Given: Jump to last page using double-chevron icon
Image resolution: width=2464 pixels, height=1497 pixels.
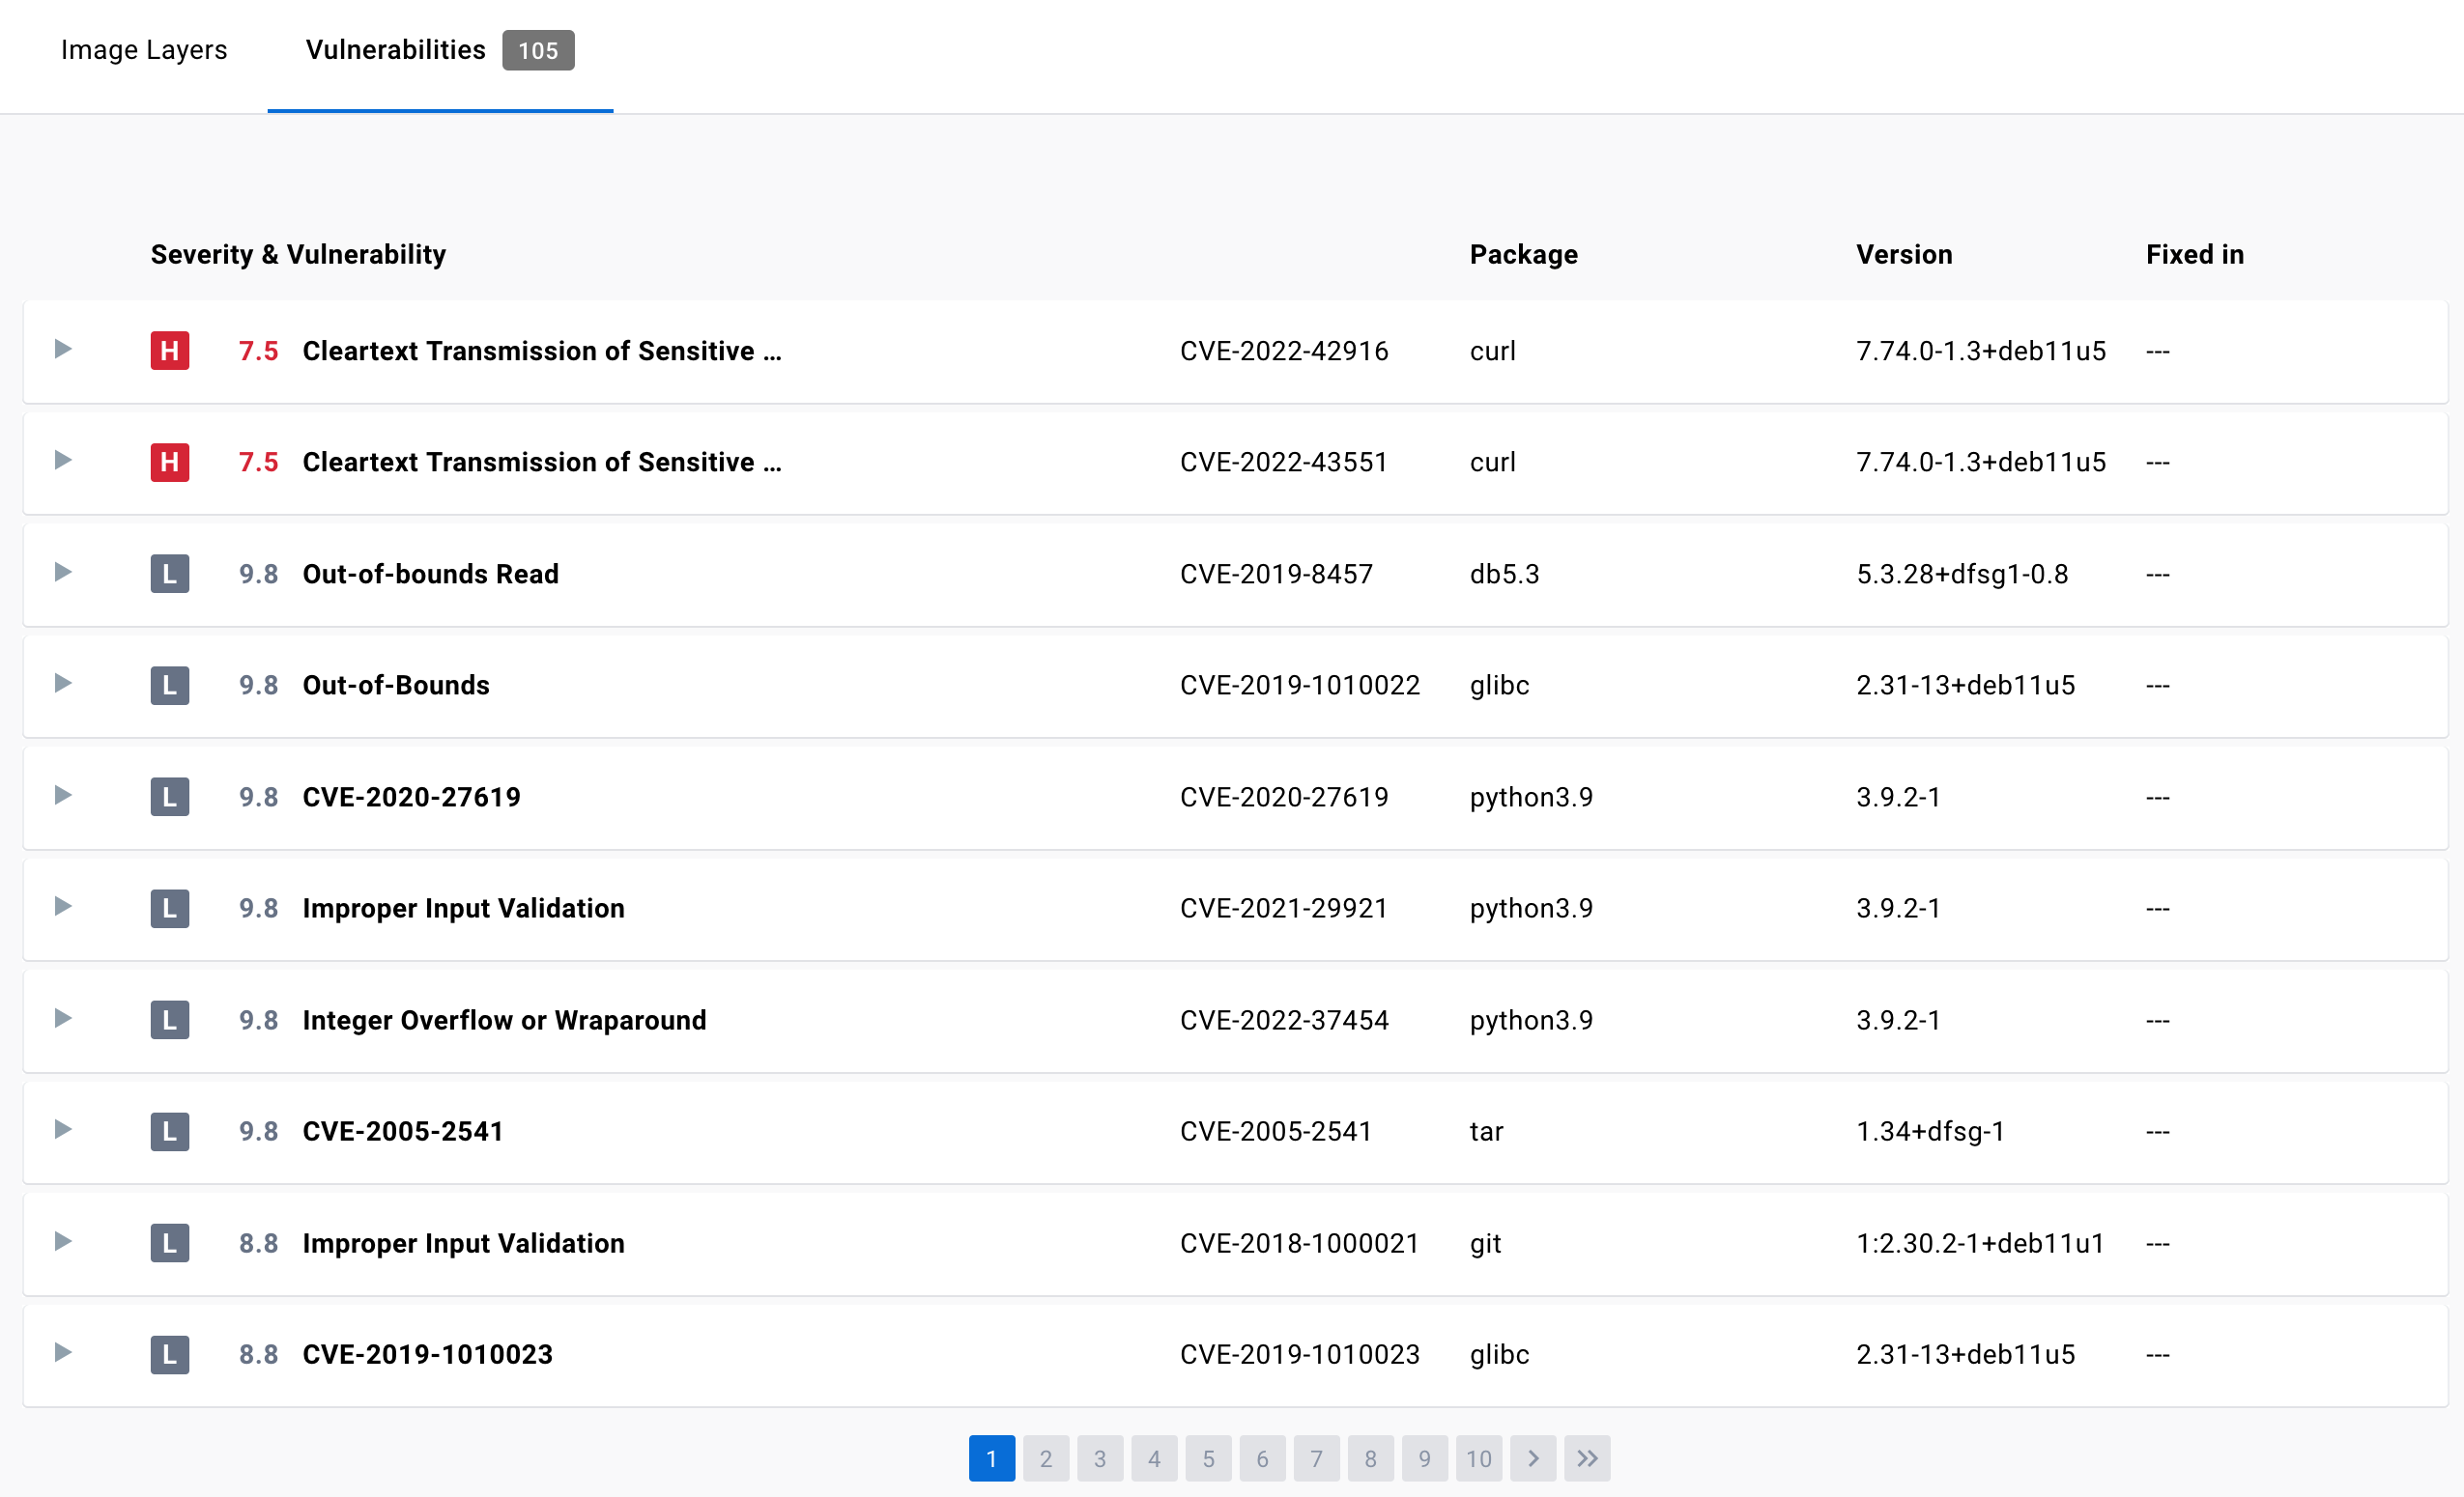Looking at the screenshot, I should pyautogui.click(x=1586, y=1458).
